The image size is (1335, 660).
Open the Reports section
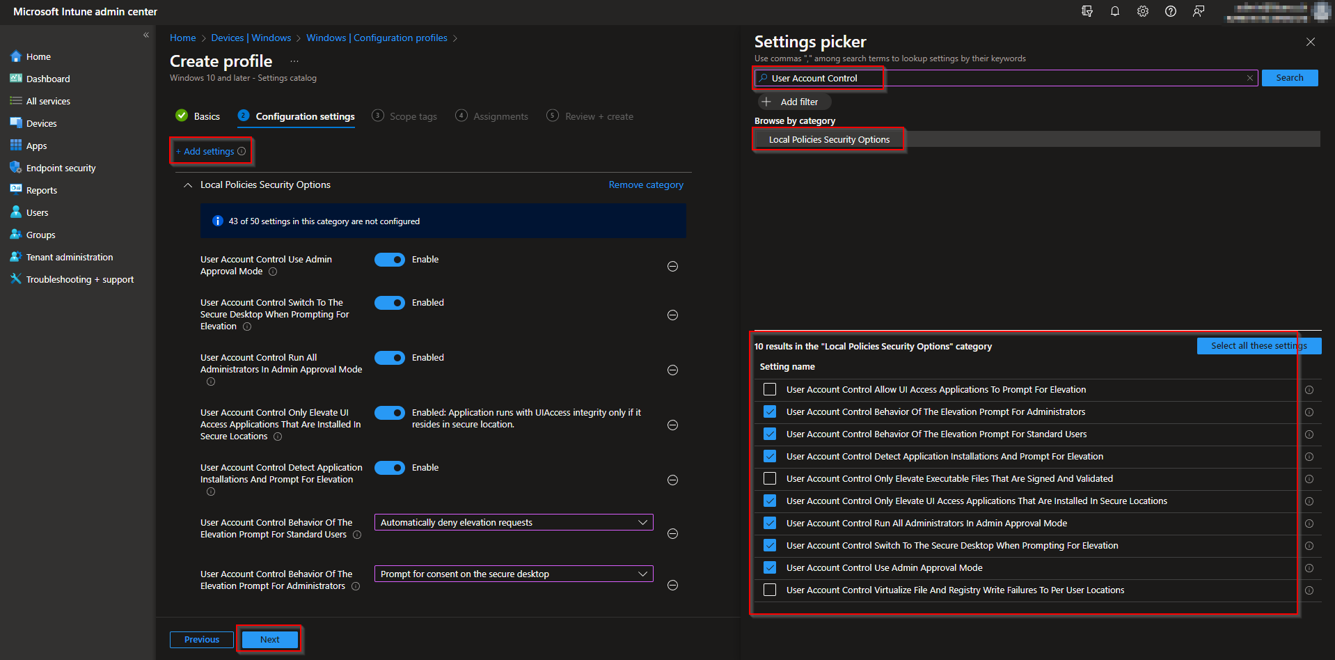click(x=42, y=189)
